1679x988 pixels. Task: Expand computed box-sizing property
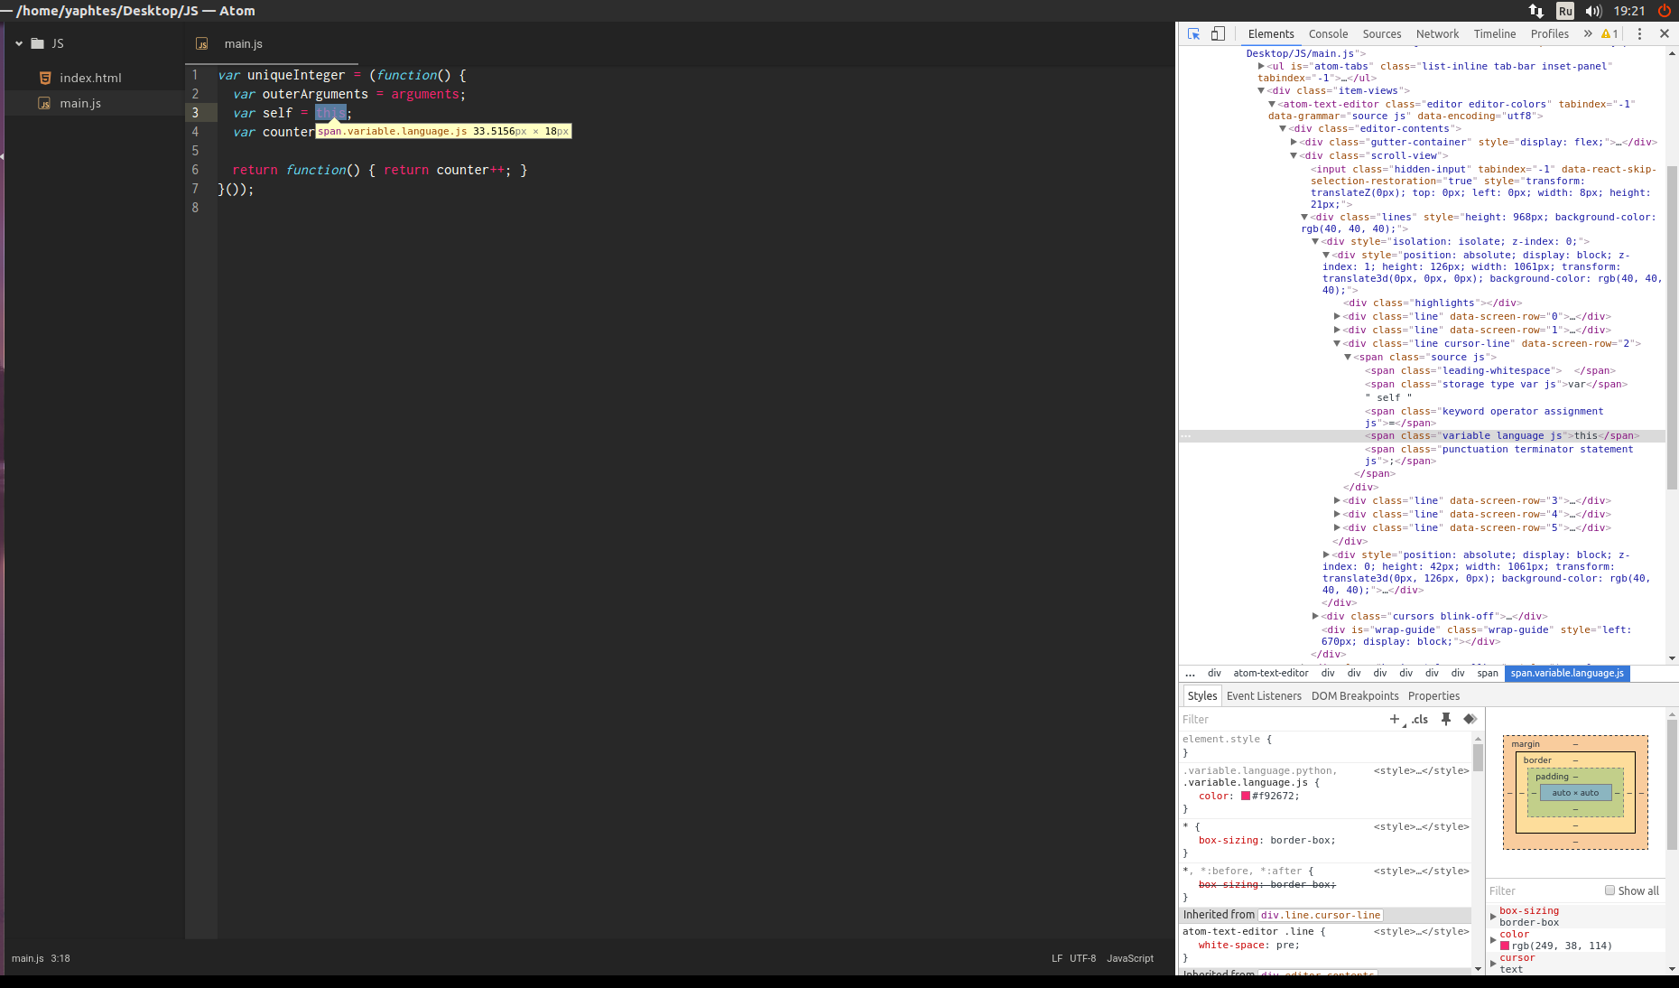click(x=1493, y=916)
